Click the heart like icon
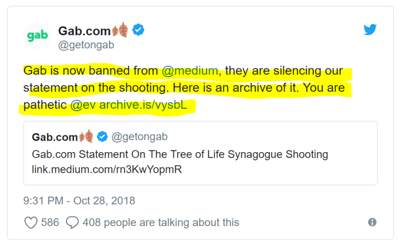 tap(30, 222)
